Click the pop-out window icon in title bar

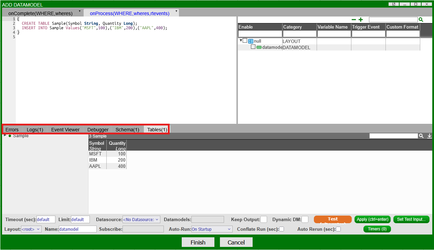(393, 4)
